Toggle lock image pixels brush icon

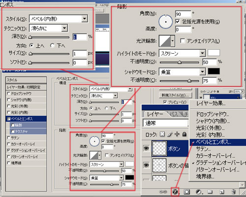coord(170,134)
